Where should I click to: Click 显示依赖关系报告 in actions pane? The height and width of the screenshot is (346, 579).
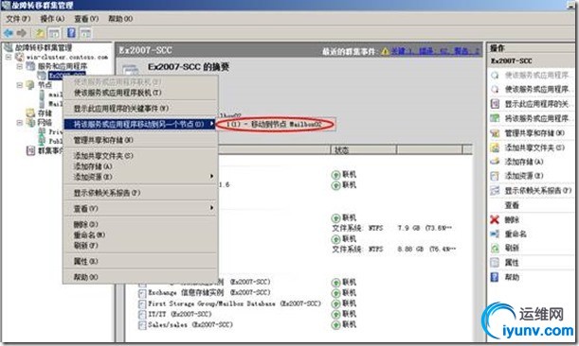pyautogui.click(x=538, y=191)
